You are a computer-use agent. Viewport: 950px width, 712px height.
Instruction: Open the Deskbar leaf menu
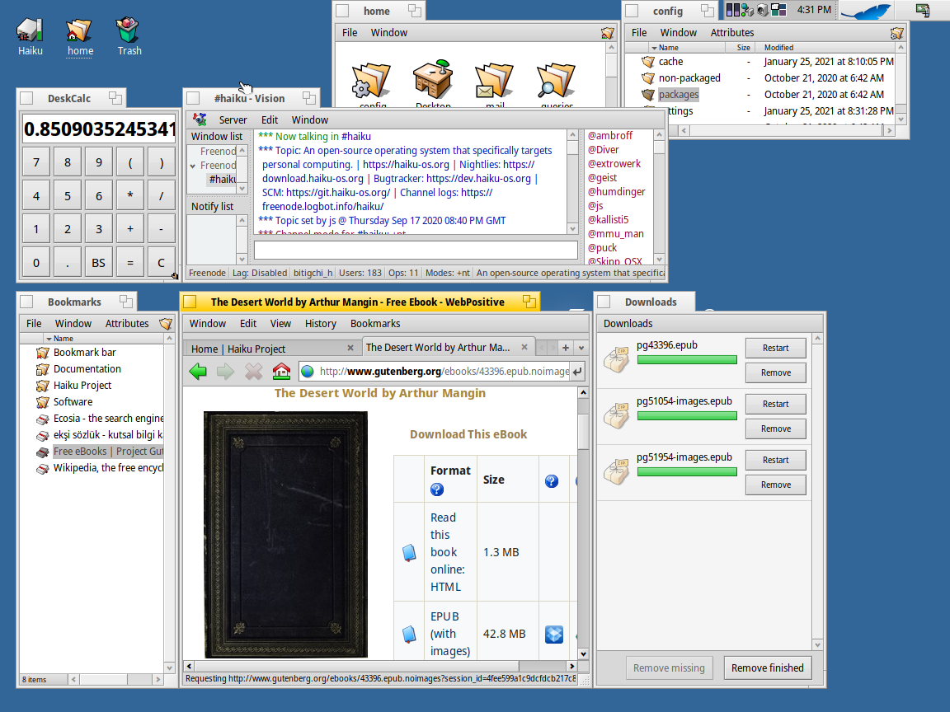pos(867,10)
